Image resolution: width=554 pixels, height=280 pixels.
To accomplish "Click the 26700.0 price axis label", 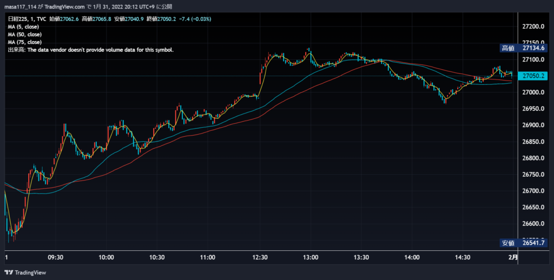I will coord(533,191).
